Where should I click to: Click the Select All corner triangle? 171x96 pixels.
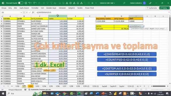(2, 16)
